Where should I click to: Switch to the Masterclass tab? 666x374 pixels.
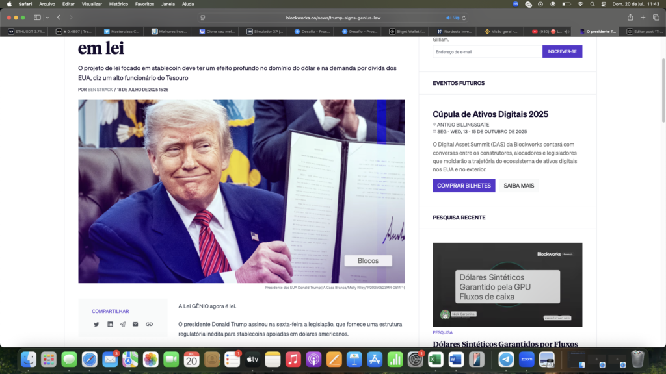point(122,31)
